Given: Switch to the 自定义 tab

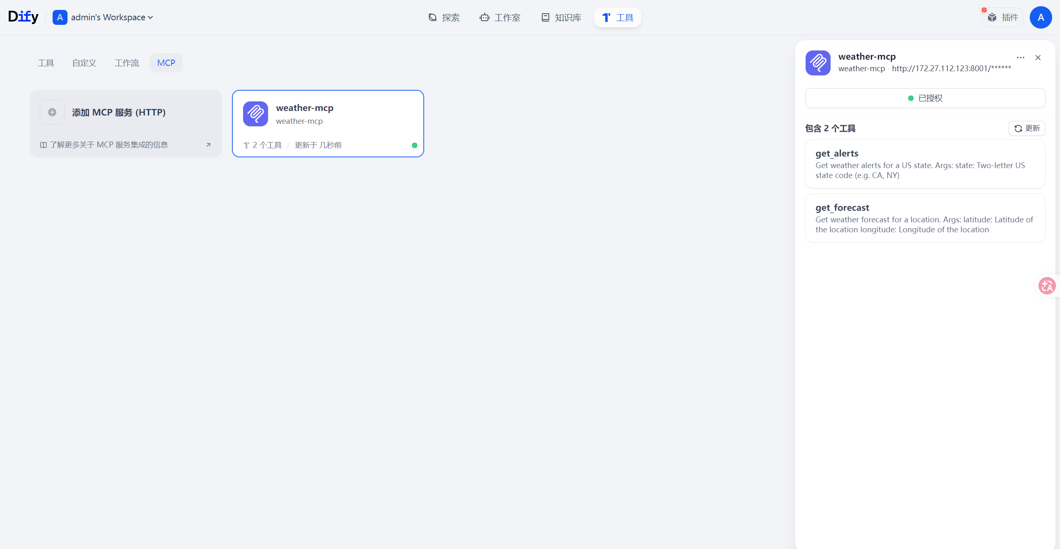Looking at the screenshot, I should click(84, 63).
